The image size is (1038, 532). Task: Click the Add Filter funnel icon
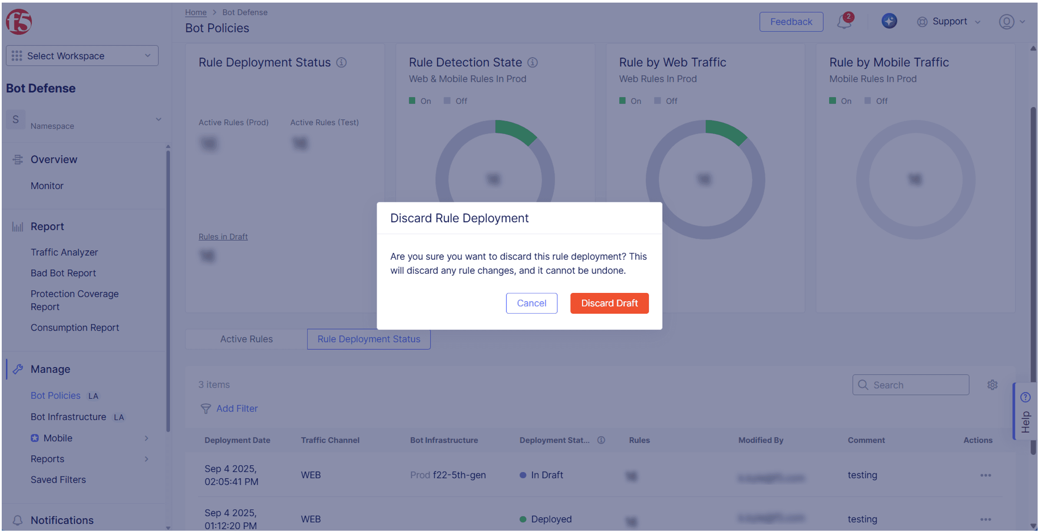(206, 408)
